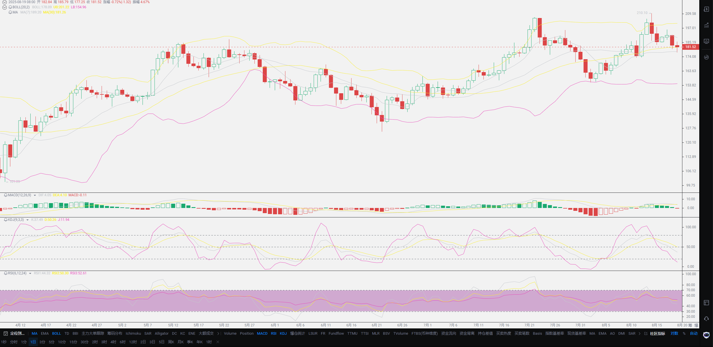Enable the Fundflow sub indicator

coord(336,334)
